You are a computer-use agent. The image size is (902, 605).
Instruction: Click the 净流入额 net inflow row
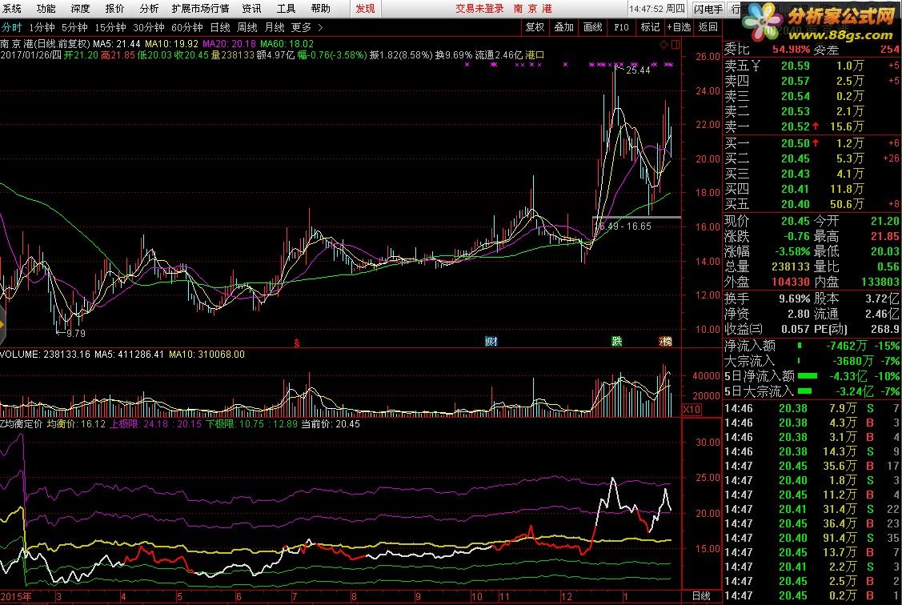pyautogui.click(x=812, y=346)
